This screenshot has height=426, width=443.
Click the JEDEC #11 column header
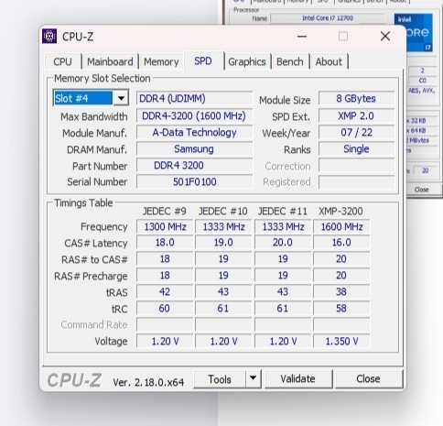click(x=283, y=212)
